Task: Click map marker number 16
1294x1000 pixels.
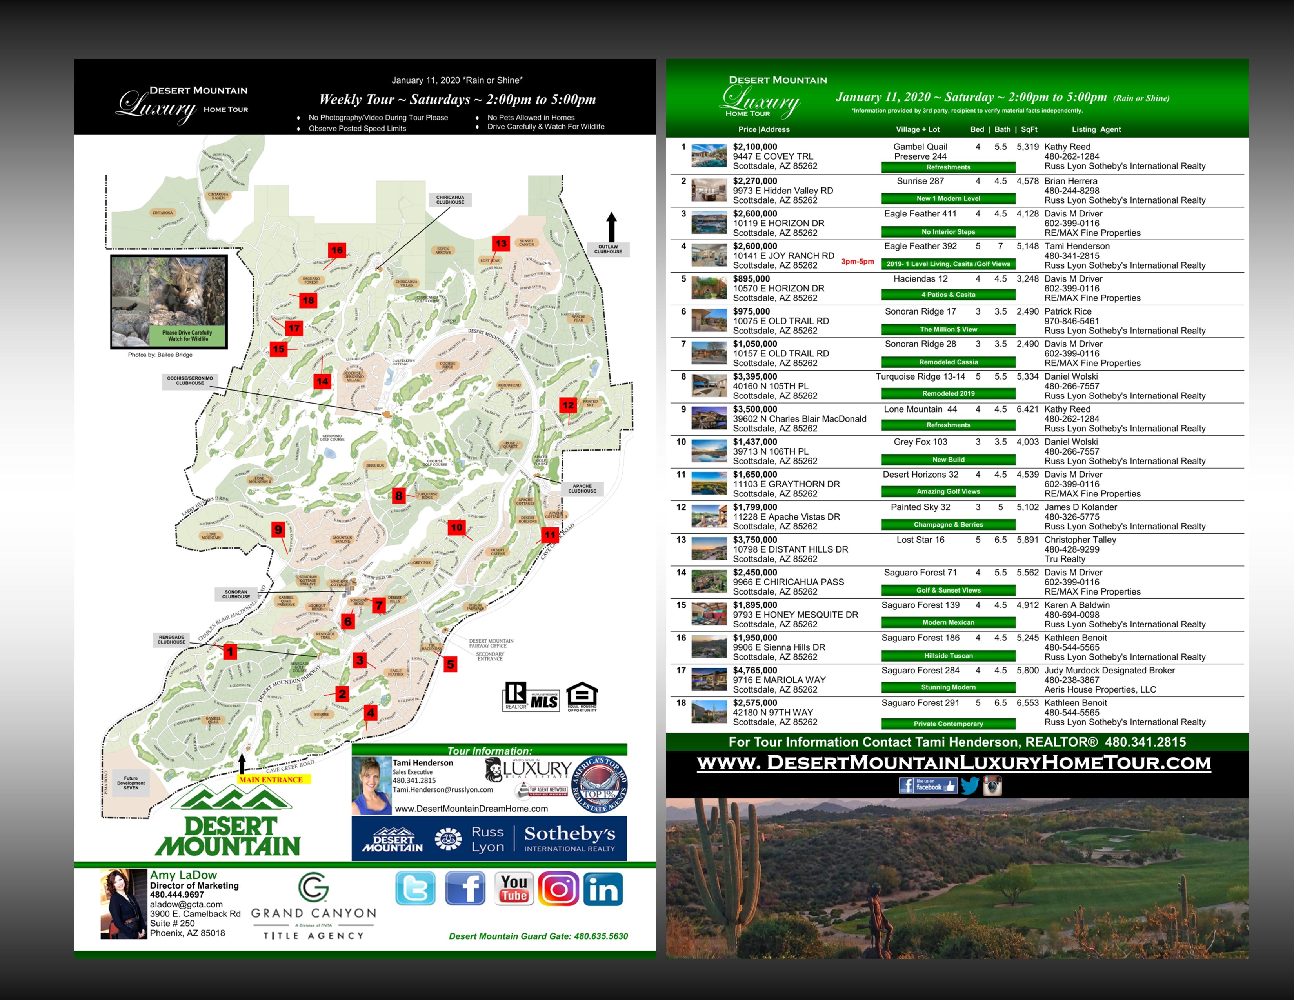Action: coord(337,250)
